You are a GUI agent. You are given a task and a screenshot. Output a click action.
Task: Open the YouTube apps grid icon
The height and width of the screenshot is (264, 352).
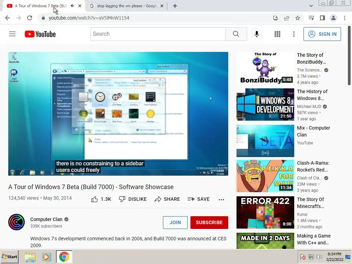[x=277, y=34]
